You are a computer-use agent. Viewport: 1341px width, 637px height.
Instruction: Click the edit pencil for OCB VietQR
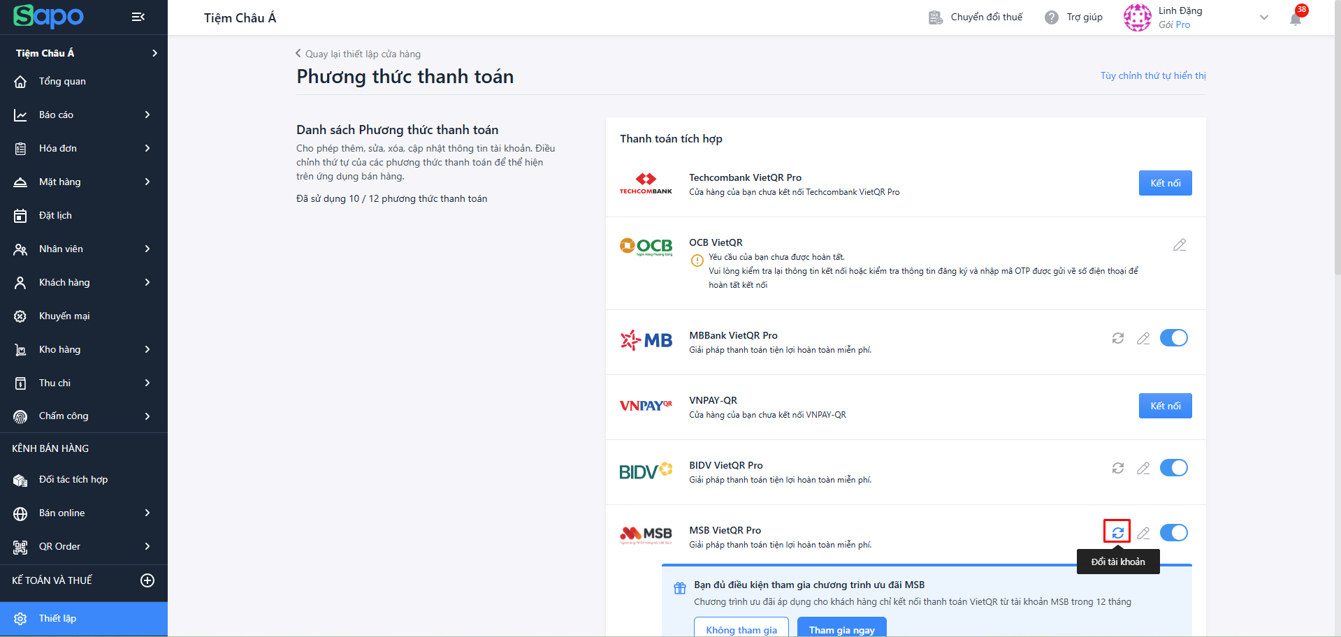click(1180, 245)
